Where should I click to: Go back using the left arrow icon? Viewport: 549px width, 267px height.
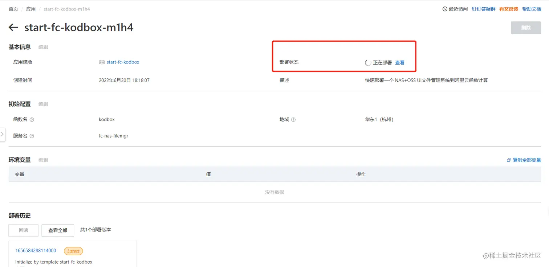click(x=13, y=28)
